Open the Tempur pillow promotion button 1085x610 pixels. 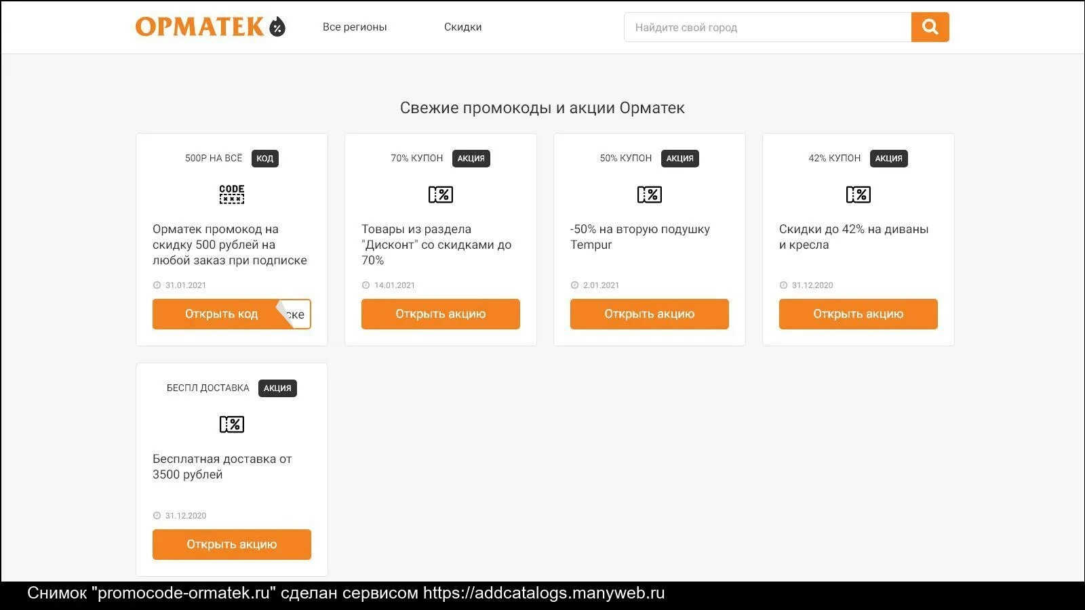tap(650, 314)
